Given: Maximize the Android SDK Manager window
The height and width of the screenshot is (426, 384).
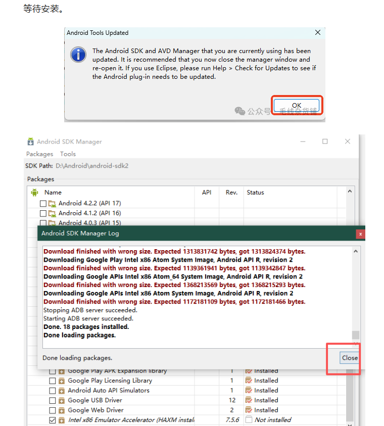Looking at the screenshot, I should tap(325, 141).
